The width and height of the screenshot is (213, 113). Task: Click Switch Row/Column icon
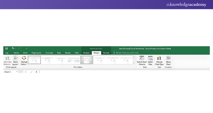[142, 58]
